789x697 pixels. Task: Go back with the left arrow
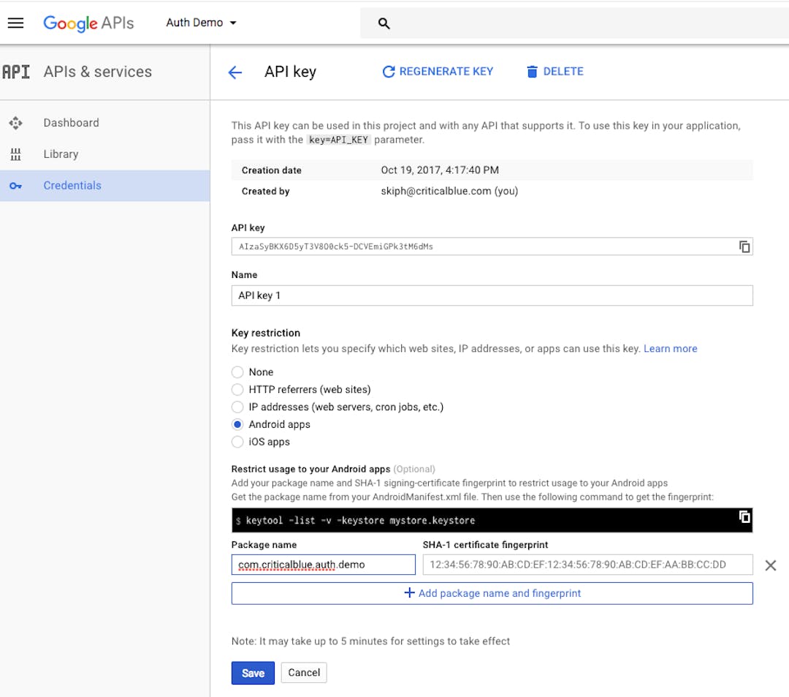point(235,72)
